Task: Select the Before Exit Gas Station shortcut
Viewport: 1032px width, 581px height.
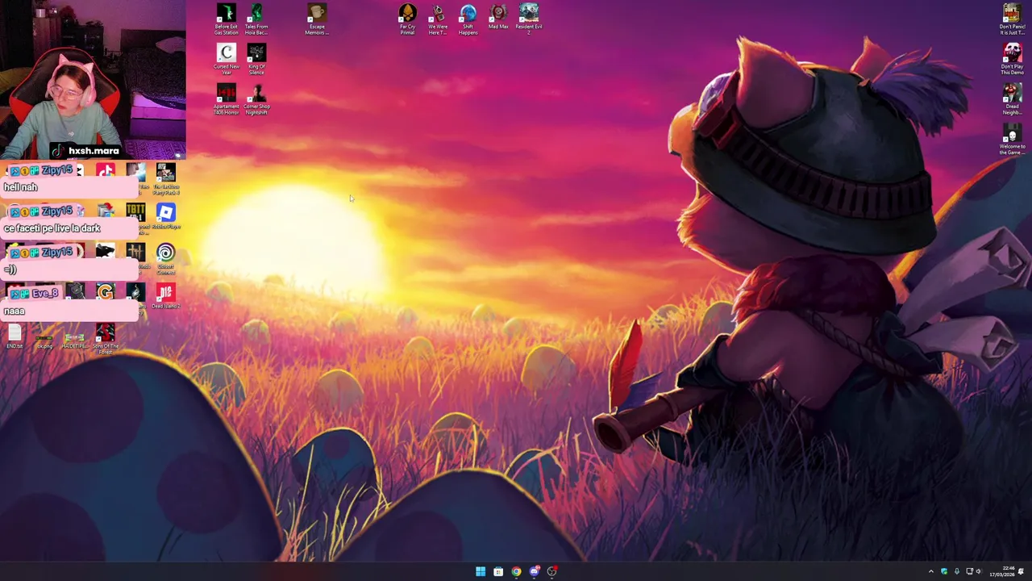Action: (227, 19)
